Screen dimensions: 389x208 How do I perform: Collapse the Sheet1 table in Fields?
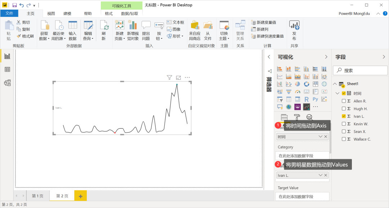[x=335, y=84]
